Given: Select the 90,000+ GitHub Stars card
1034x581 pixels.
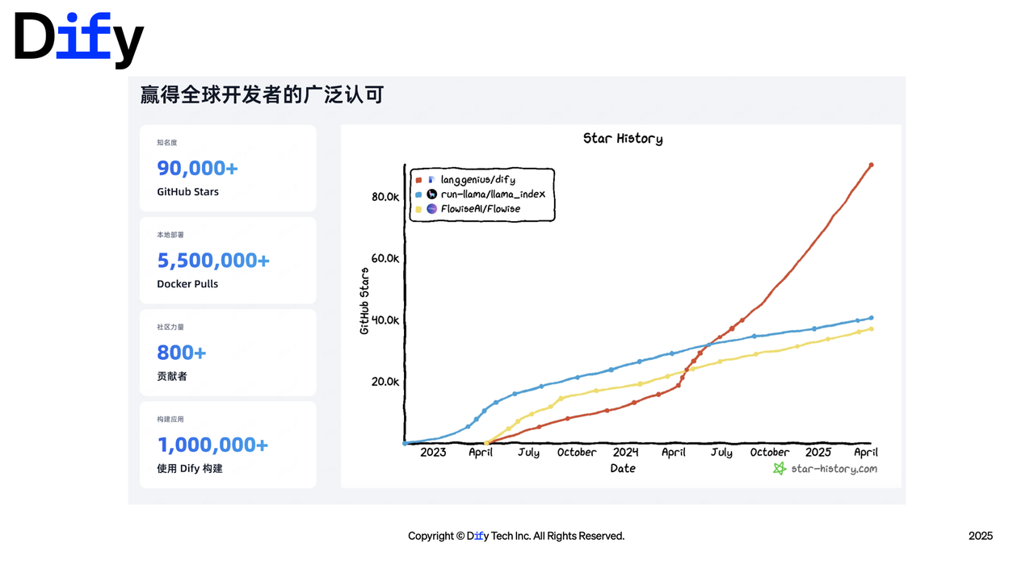Looking at the screenshot, I should [x=228, y=168].
